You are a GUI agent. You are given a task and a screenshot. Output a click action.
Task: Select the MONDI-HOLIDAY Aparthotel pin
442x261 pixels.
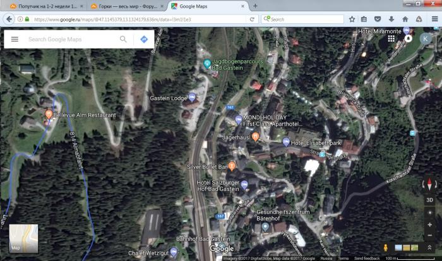click(239, 120)
